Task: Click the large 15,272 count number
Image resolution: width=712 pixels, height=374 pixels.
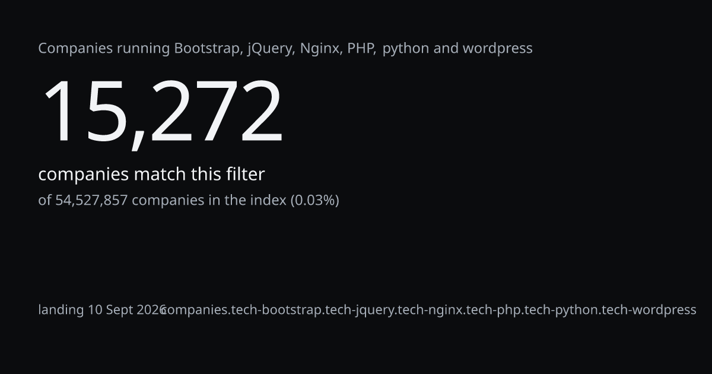Action: point(161,112)
